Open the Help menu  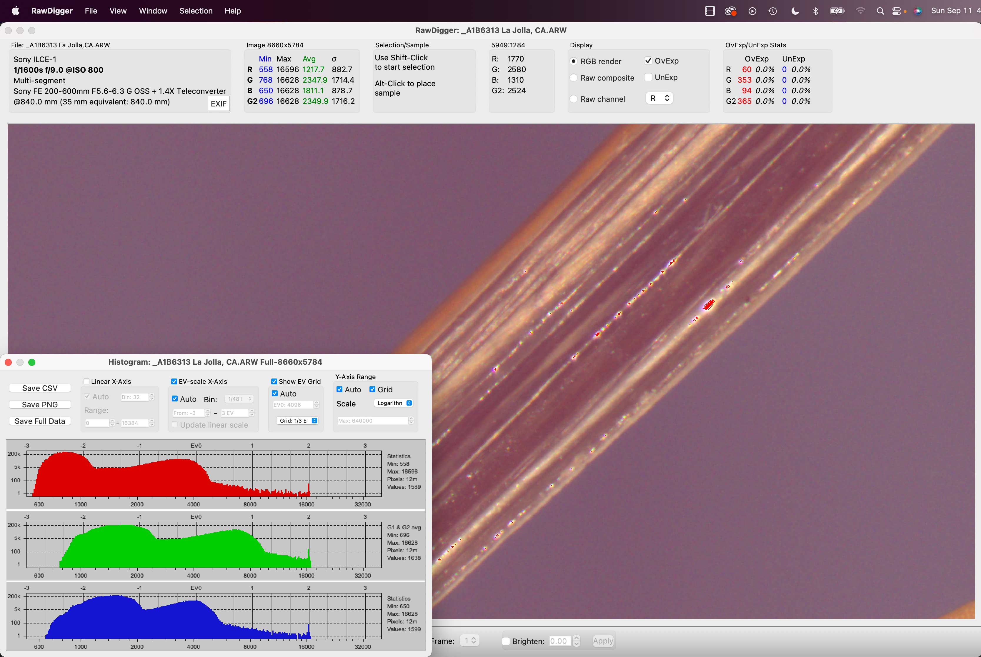coord(233,11)
